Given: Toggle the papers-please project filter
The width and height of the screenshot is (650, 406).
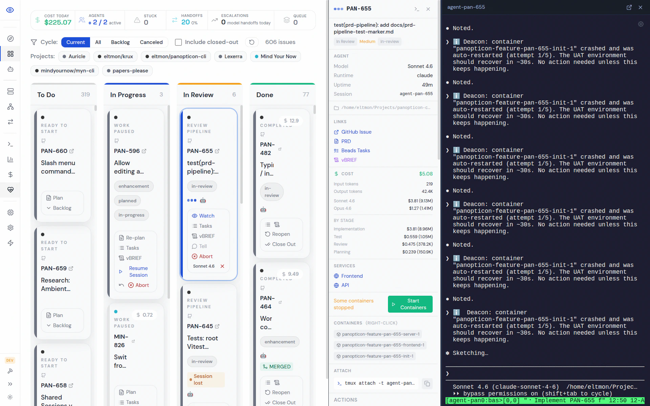Looking at the screenshot, I should coord(128,71).
